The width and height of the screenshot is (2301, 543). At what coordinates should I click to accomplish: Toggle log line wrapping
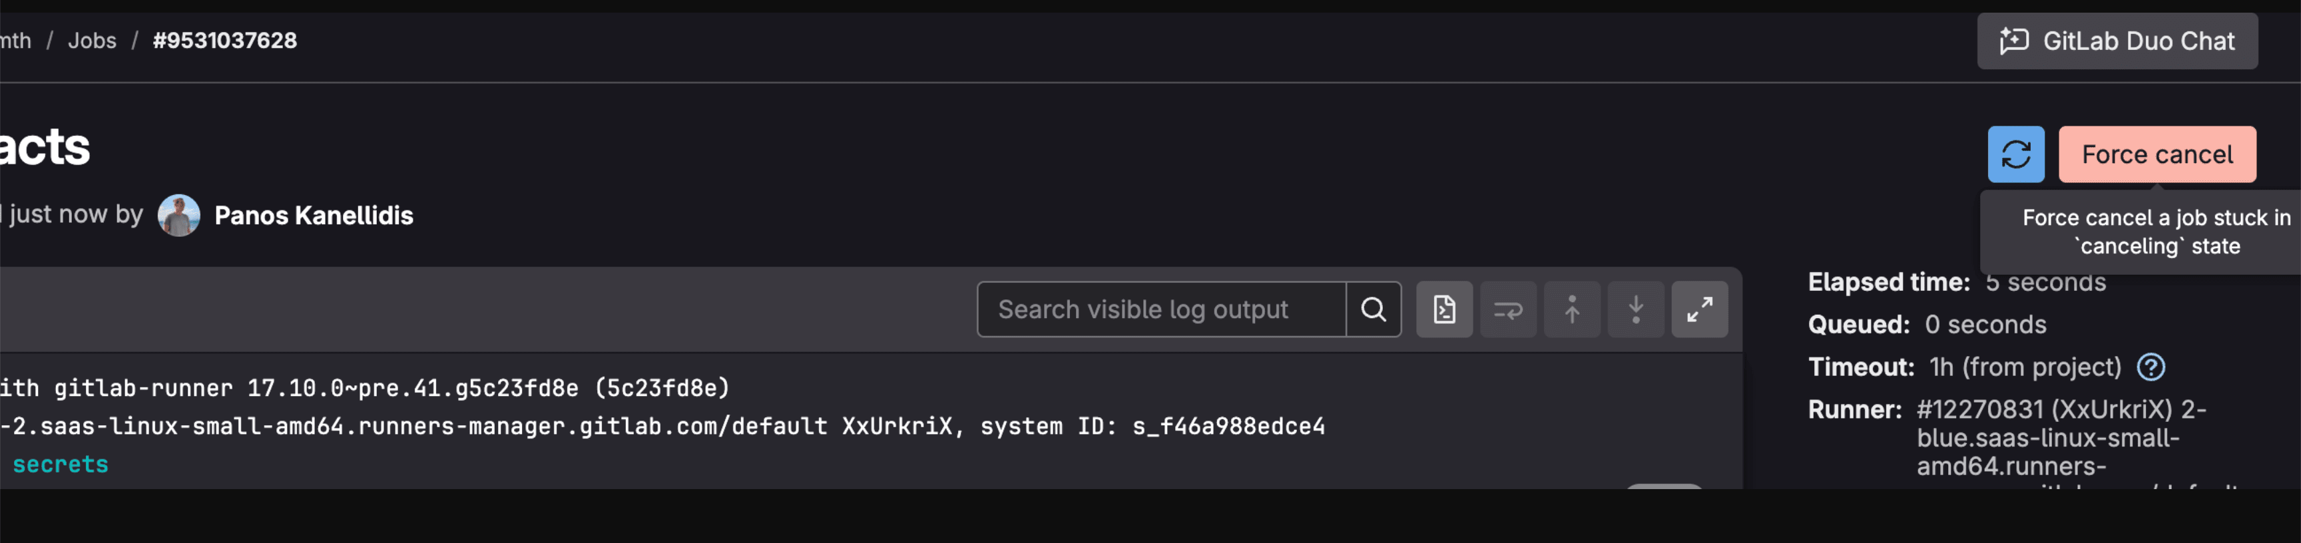coord(1508,310)
